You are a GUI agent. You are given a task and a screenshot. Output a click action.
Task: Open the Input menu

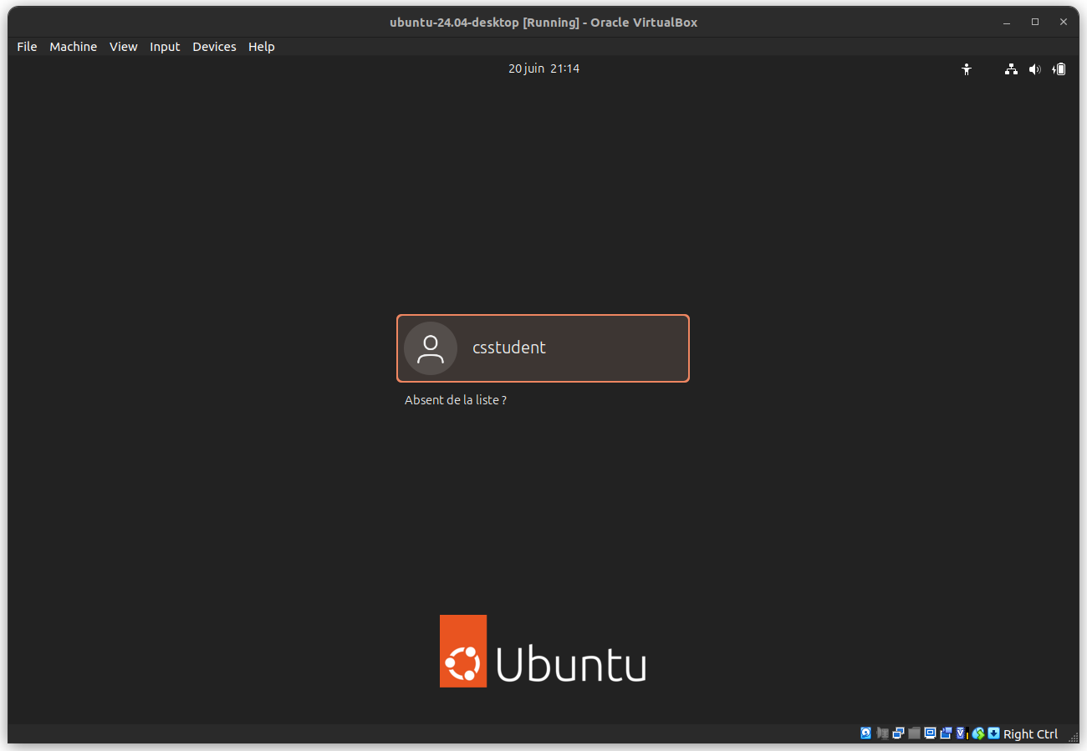click(x=165, y=47)
